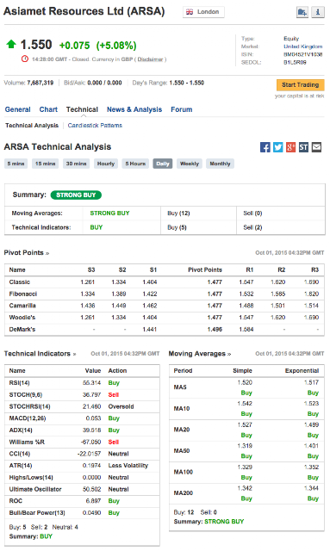
Task: Open the instrument info icon
Action: [318, 12]
